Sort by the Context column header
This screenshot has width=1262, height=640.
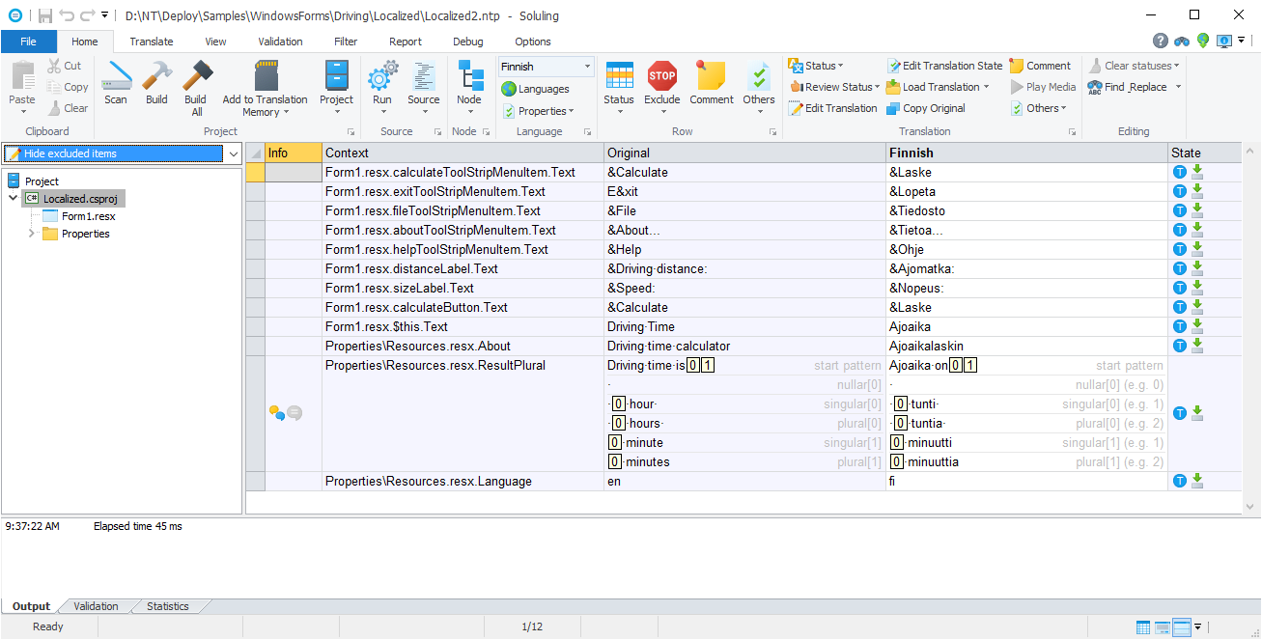[x=463, y=153]
